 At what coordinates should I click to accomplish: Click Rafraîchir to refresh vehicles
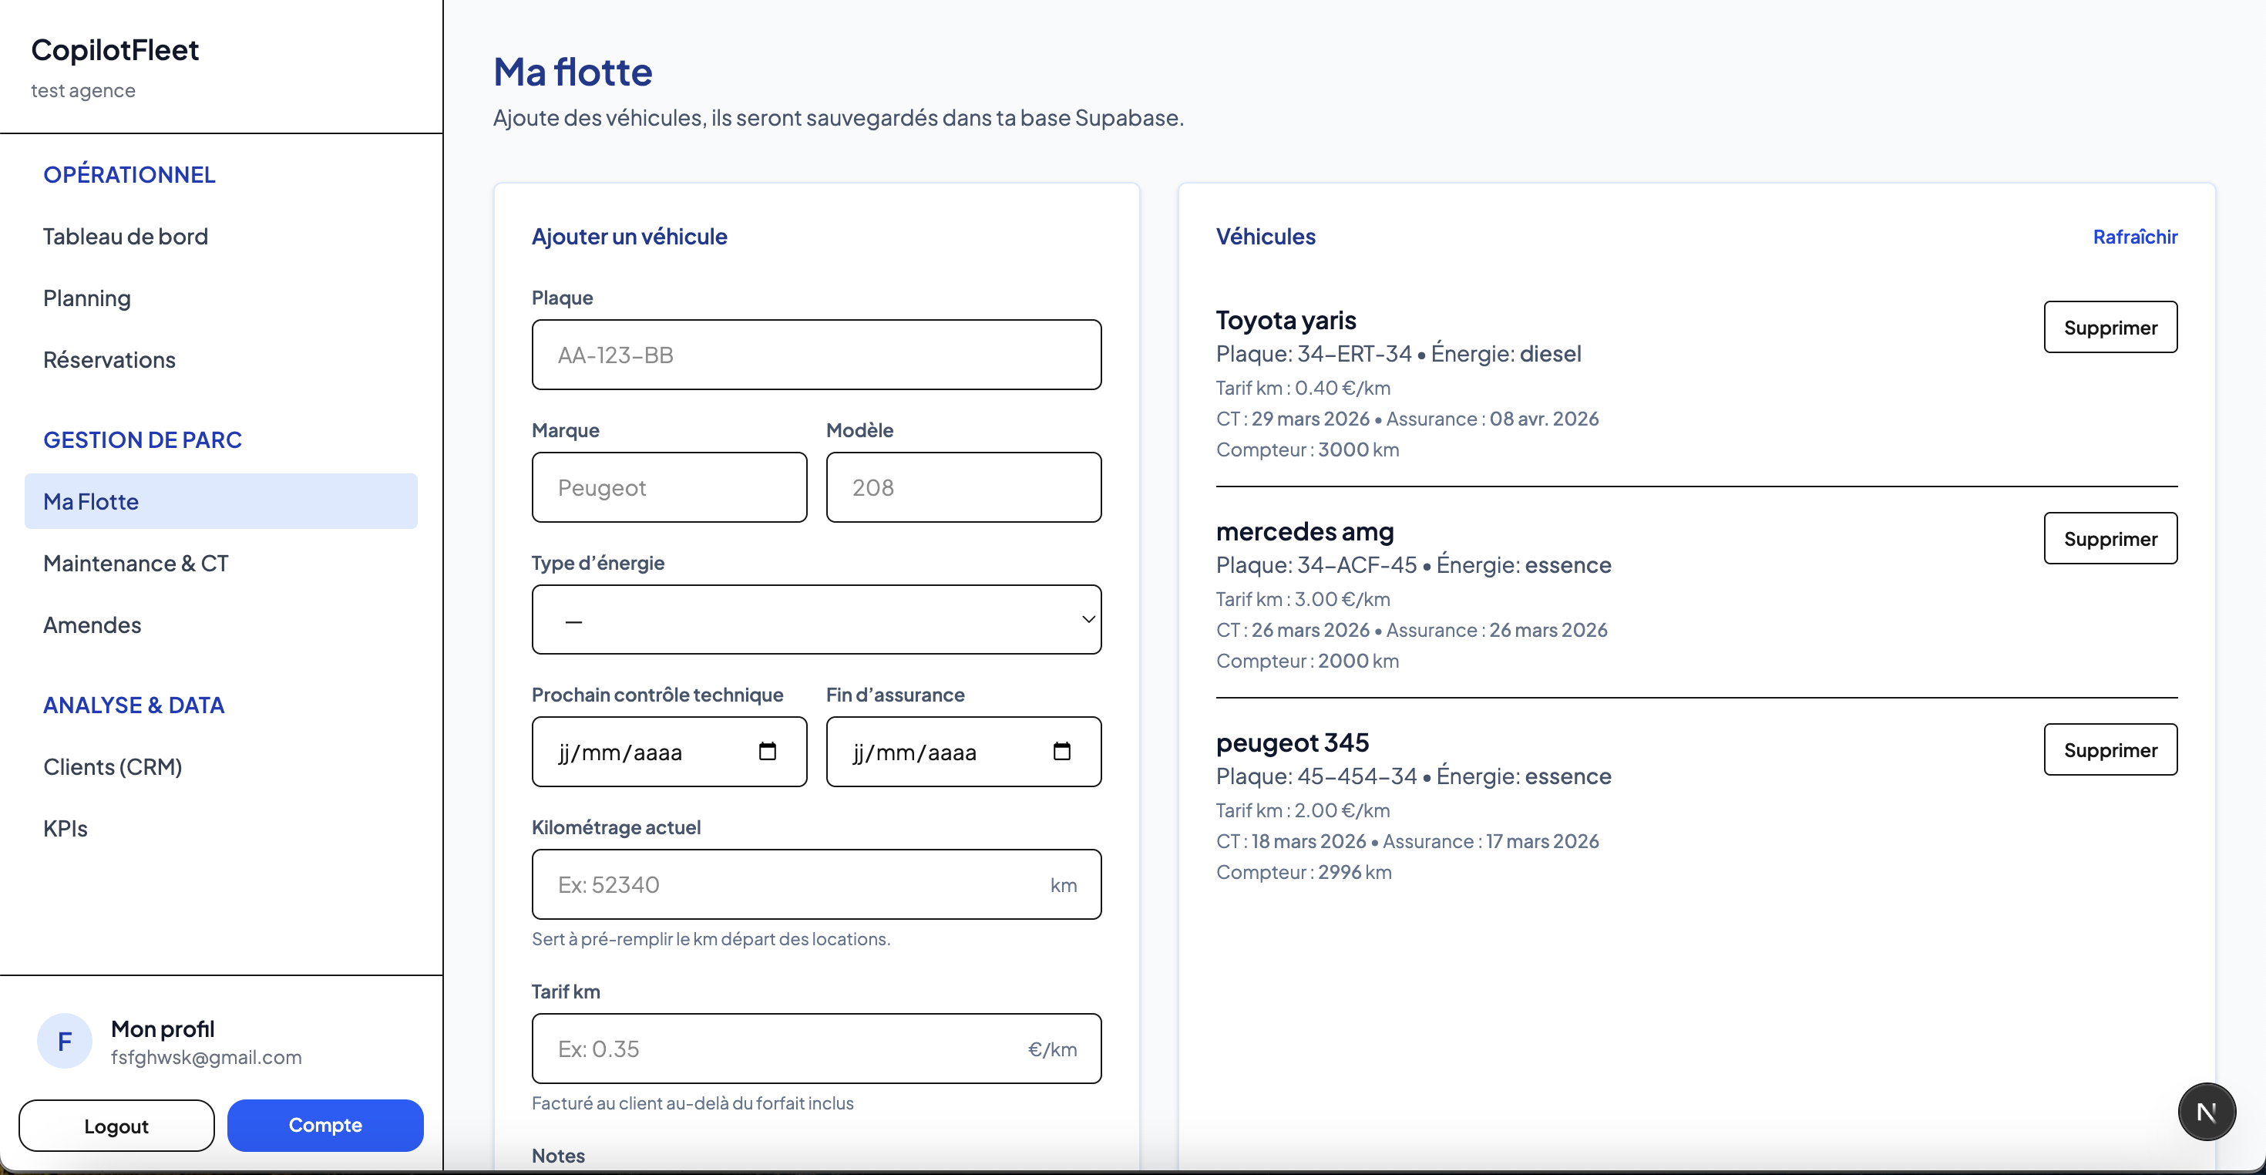[2137, 236]
